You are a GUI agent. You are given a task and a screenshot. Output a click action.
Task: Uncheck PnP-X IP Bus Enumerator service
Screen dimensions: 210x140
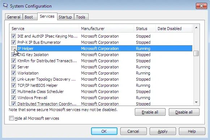[x=13, y=42]
